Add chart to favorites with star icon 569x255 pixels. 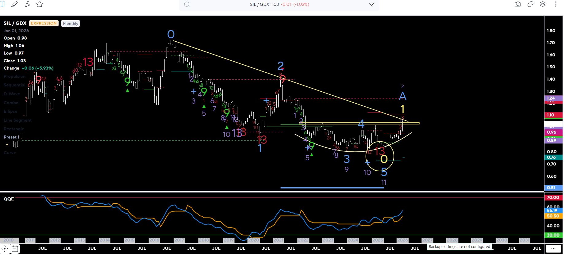tap(40, 4)
